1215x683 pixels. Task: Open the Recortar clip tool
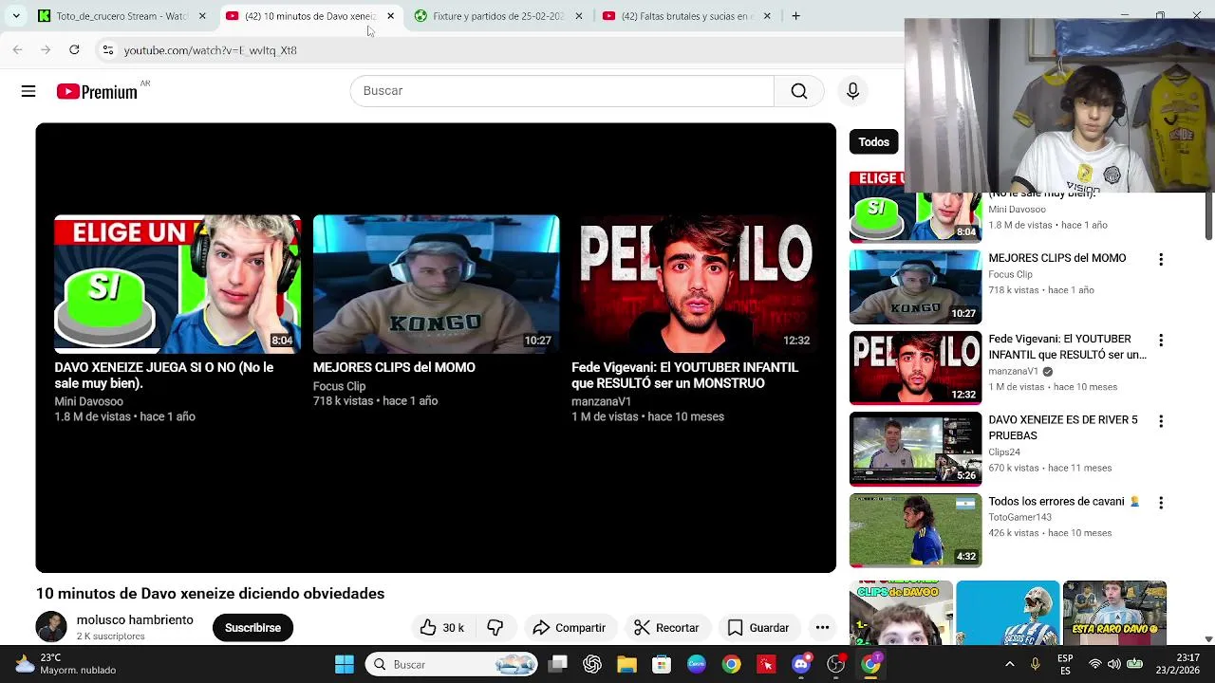click(x=666, y=628)
